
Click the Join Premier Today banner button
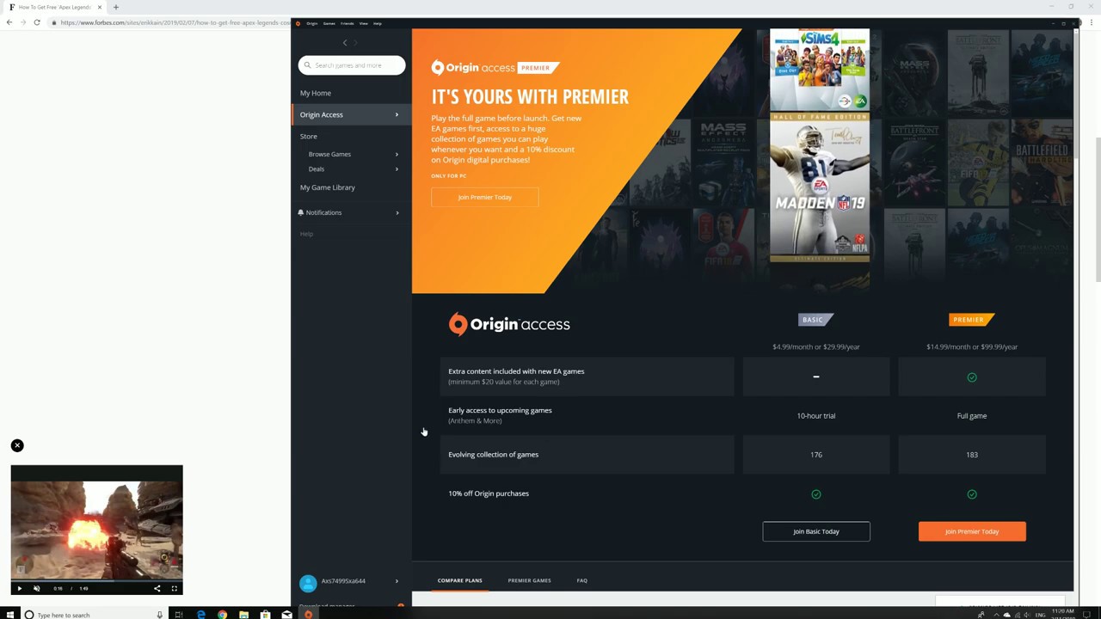485,197
